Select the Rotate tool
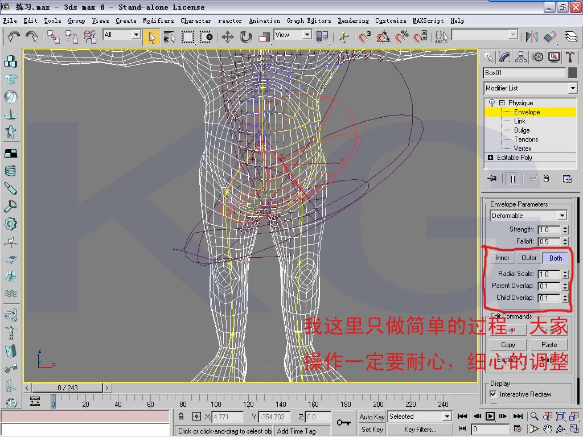Viewport: 583px width, 437px height. point(246,37)
